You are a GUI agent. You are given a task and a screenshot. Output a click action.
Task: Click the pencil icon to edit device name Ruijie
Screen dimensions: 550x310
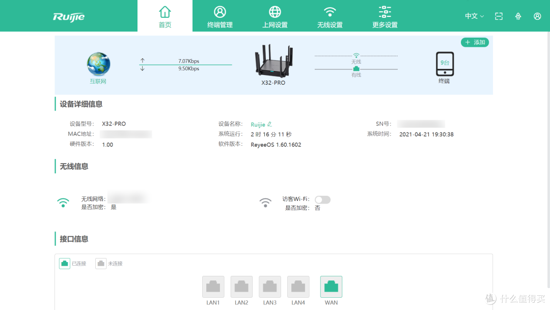pyautogui.click(x=270, y=124)
